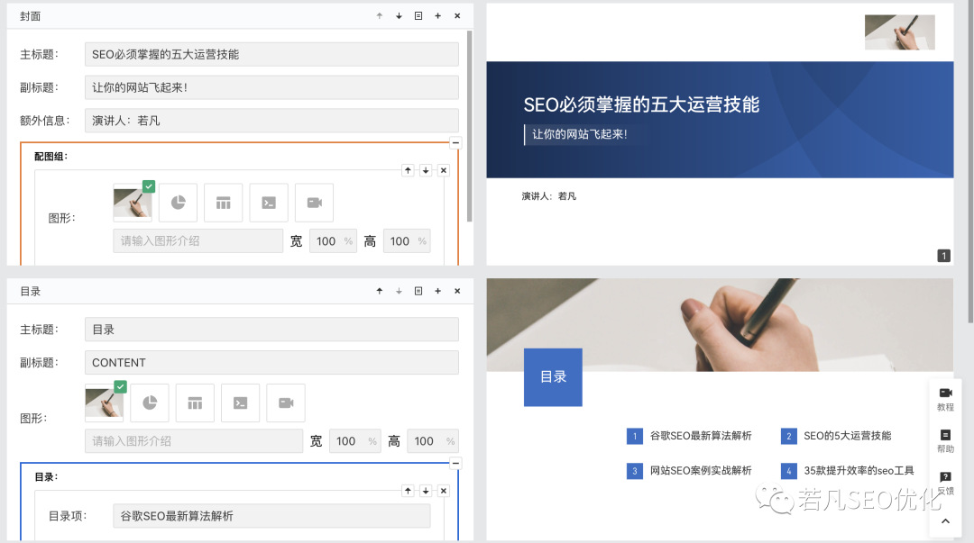Pick the code terminal graphic icon in 封面 panel
Viewport: 974px width, 543px height.
(269, 203)
